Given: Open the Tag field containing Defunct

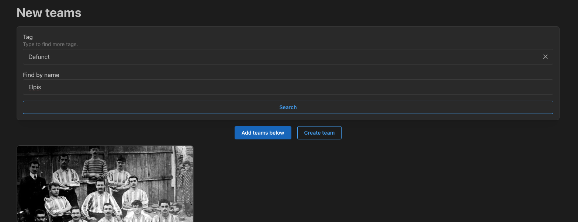Looking at the screenshot, I should click(288, 57).
